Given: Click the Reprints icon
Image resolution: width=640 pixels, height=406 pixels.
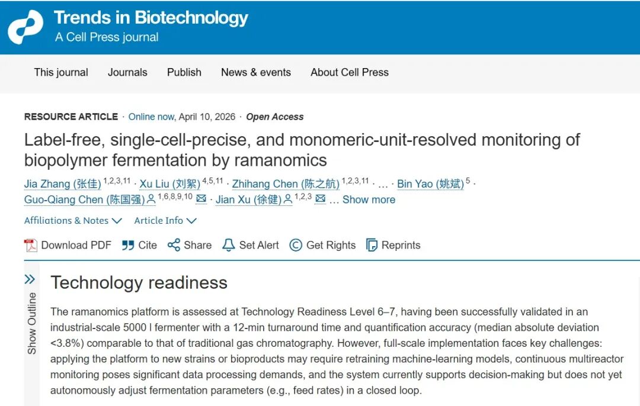Looking at the screenshot, I should click(372, 245).
